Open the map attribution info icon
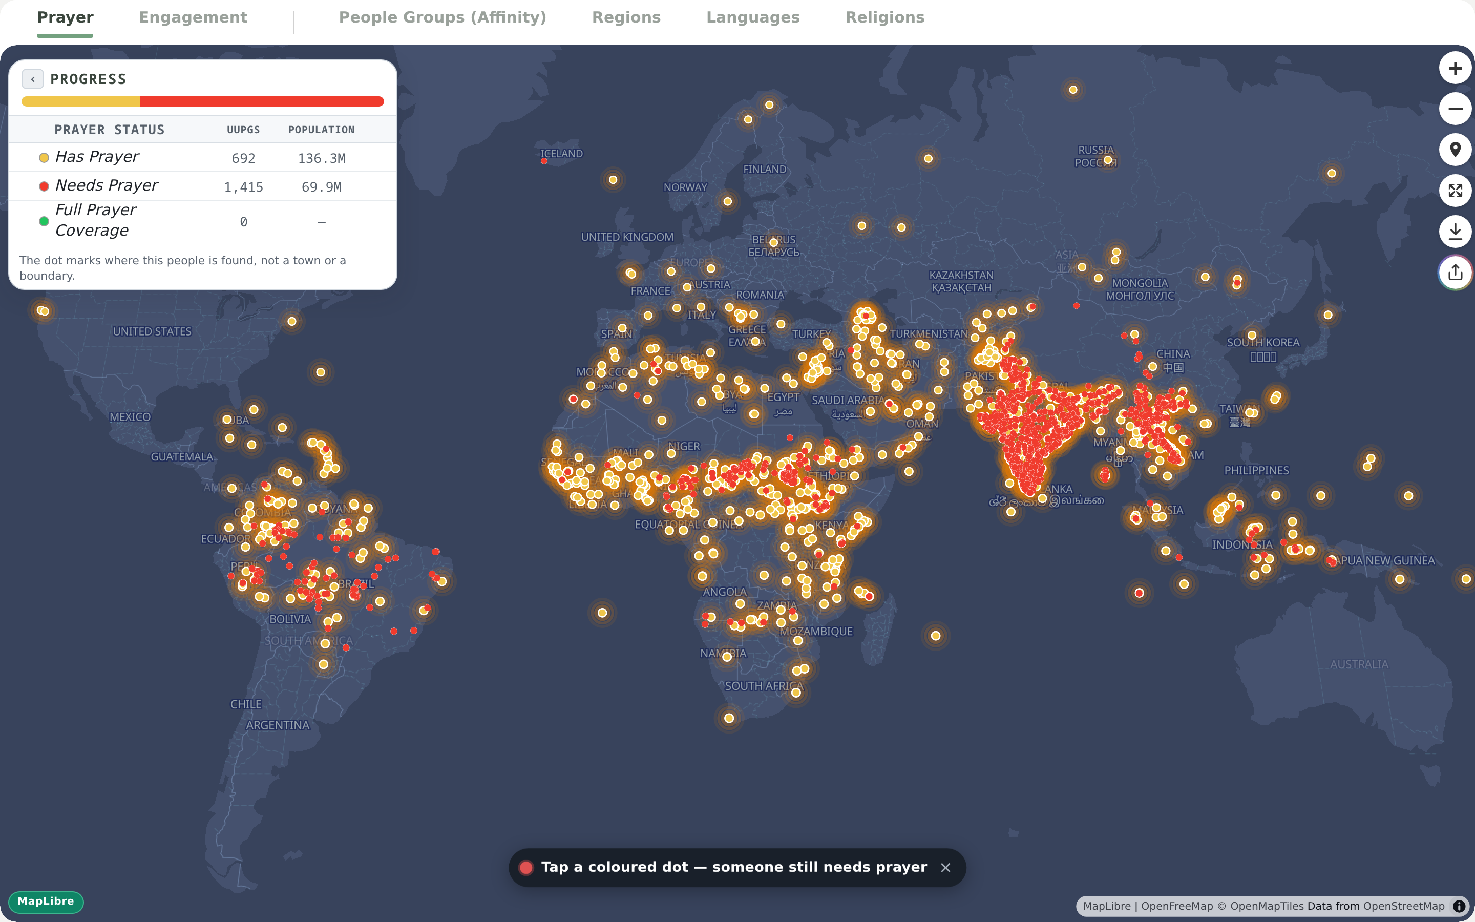 pyautogui.click(x=1459, y=906)
